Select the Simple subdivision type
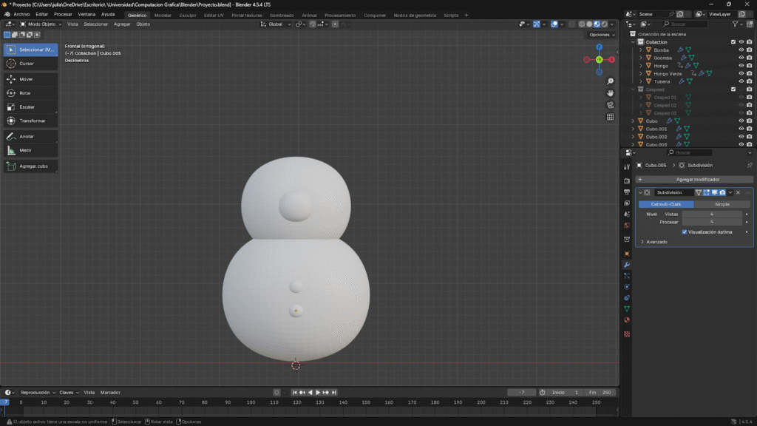Screen dimensions: 757x426 [722, 204]
